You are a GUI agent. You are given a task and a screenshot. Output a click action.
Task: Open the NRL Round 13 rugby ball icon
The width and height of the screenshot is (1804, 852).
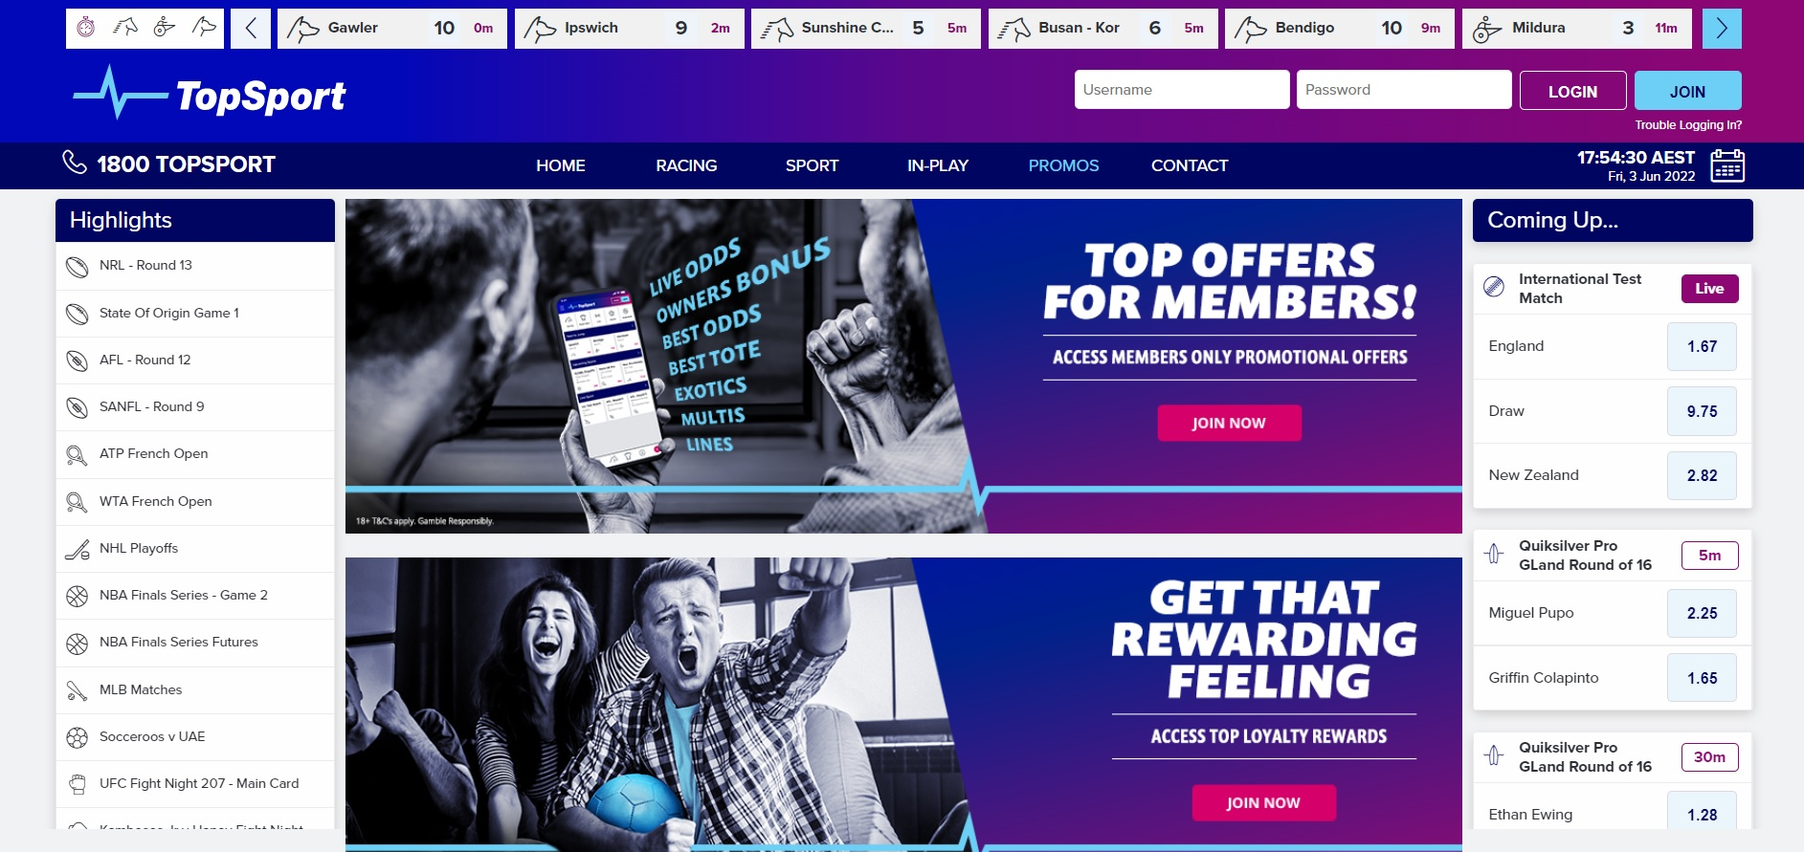[78, 266]
